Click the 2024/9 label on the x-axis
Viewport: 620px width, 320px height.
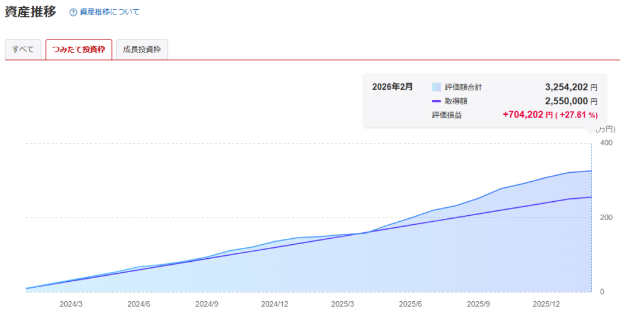click(207, 304)
